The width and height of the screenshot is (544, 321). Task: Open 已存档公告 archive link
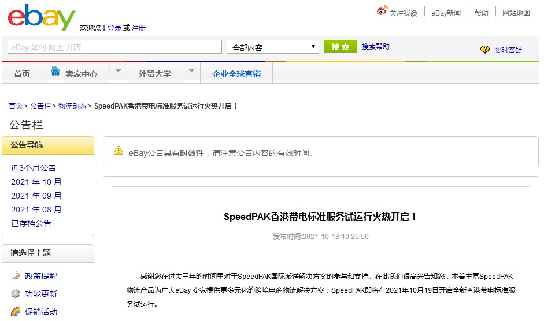coord(31,223)
